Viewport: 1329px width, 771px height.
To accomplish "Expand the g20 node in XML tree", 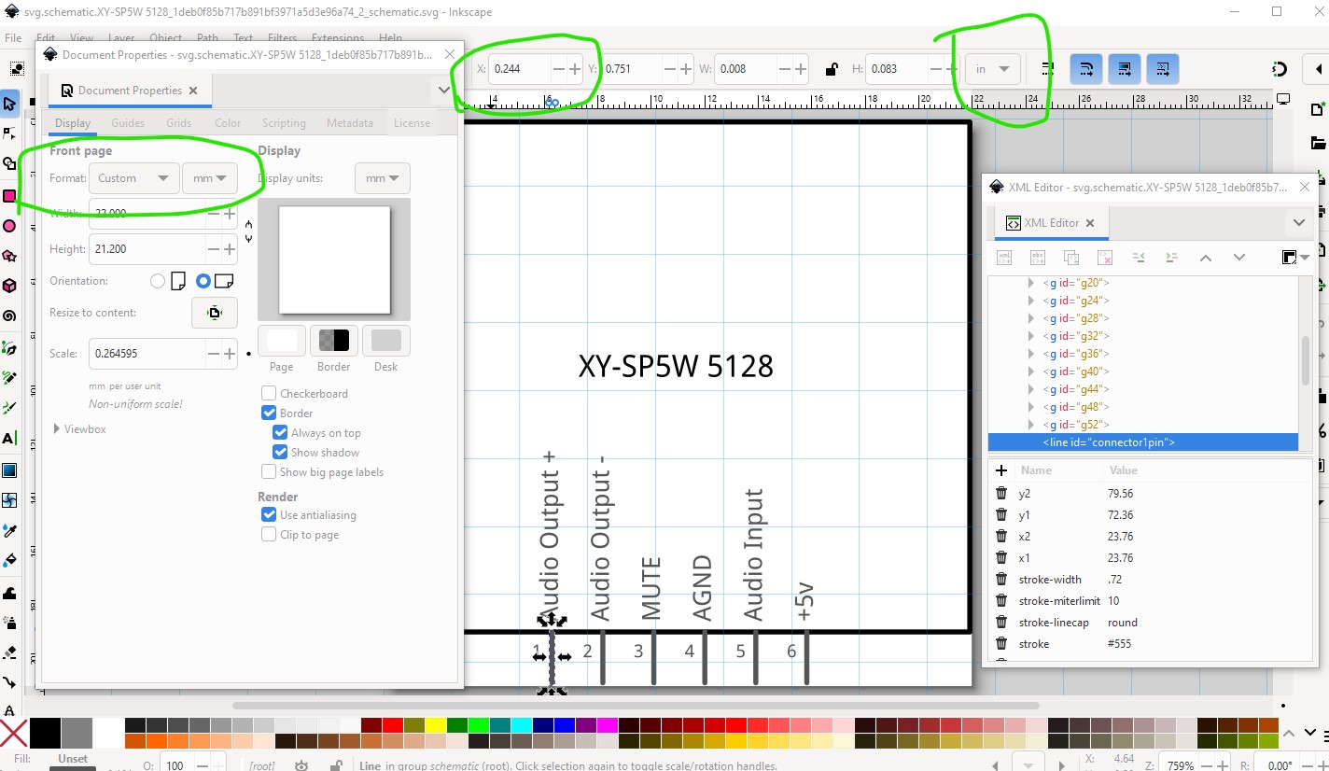I will coord(1030,283).
